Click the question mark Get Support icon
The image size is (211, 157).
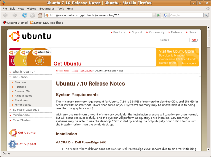tap(12, 144)
